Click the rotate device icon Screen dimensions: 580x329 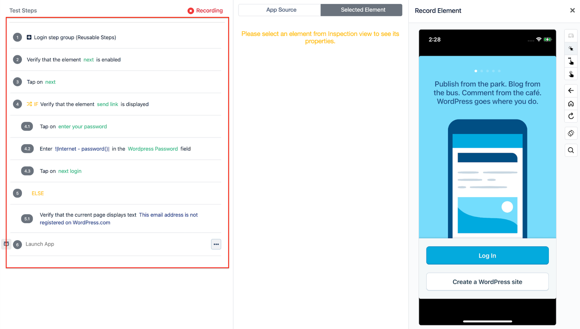(571, 133)
